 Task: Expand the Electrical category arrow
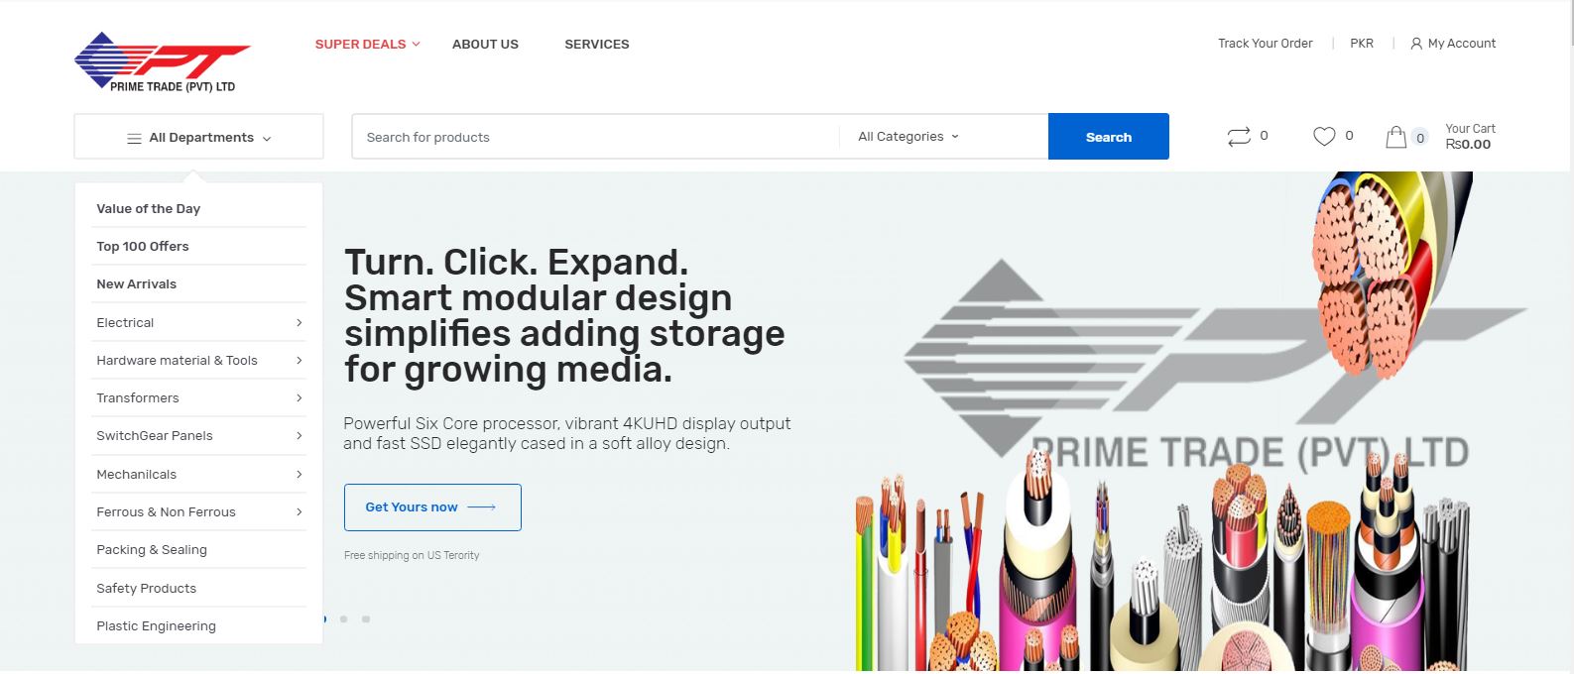pyautogui.click(x=299, y=323)
